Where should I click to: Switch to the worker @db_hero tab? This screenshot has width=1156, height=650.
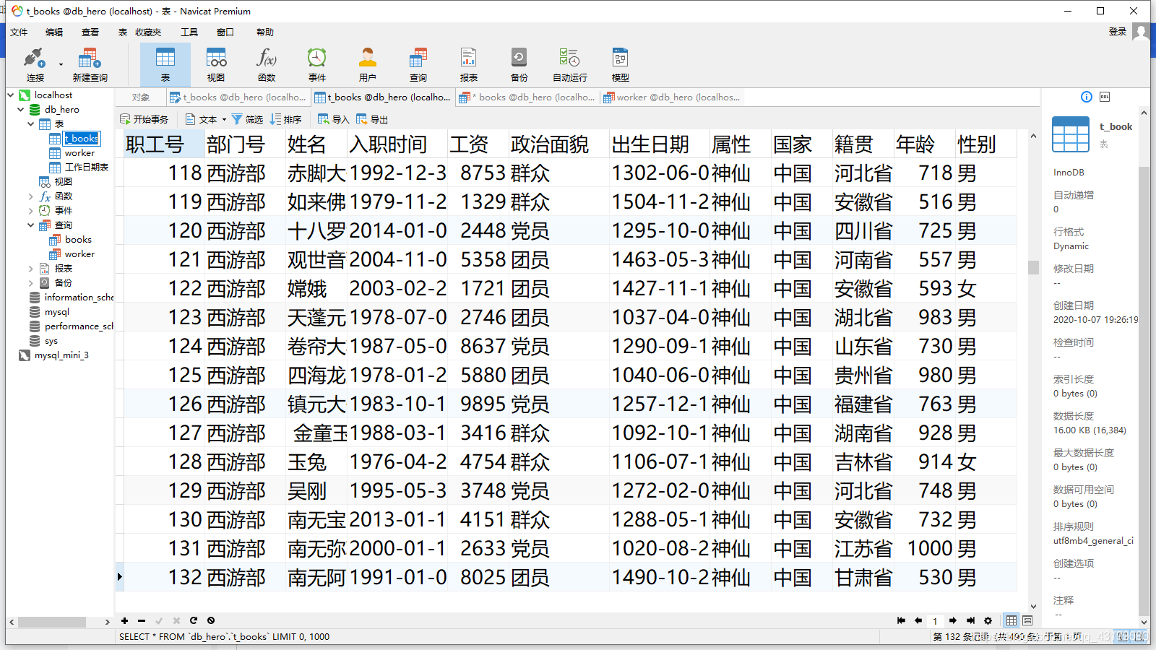click(672, 97)
